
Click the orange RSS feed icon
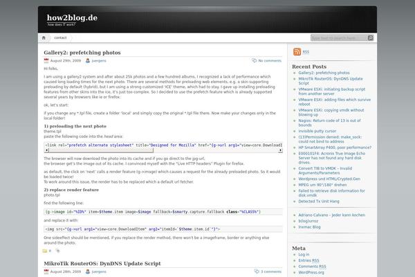(x=297, y=52)
